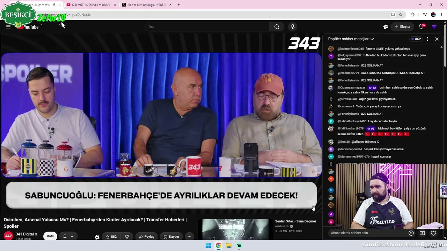The height and width of the screenshot is (251, 447).
Task: Open the Chrome three-dot menu
Action: coord(442,15)
